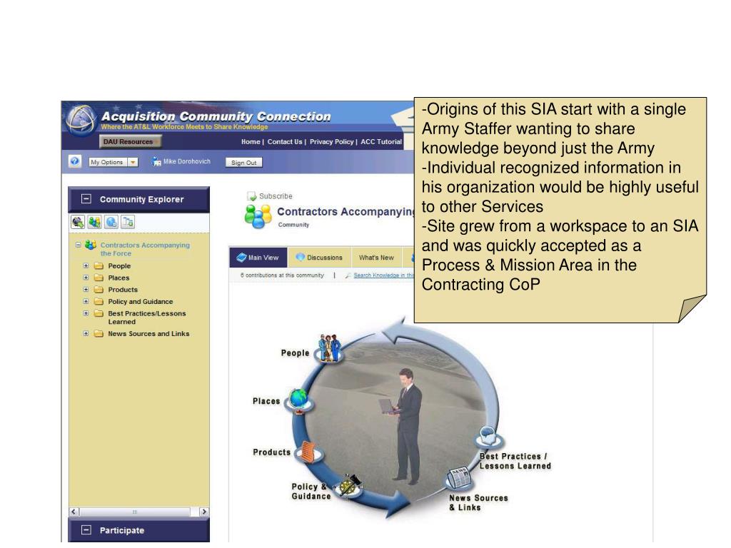Click the Subscribe link
The image size is (731, 548).
pyautogui.click(x=276, y=196)
